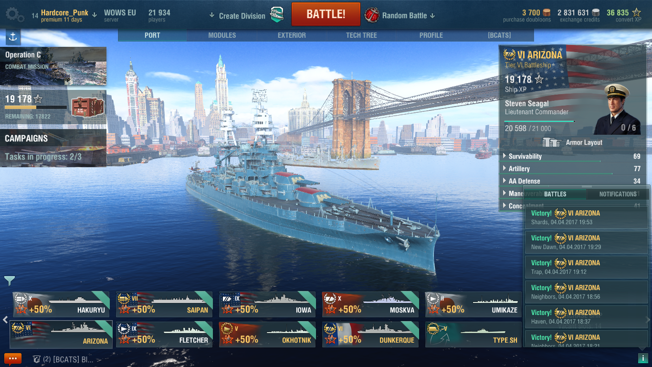Image resolution: width=652 pixels, height=367 pixels.
Task: Click the info icon in bottom corner
Action: coord(642,358)
